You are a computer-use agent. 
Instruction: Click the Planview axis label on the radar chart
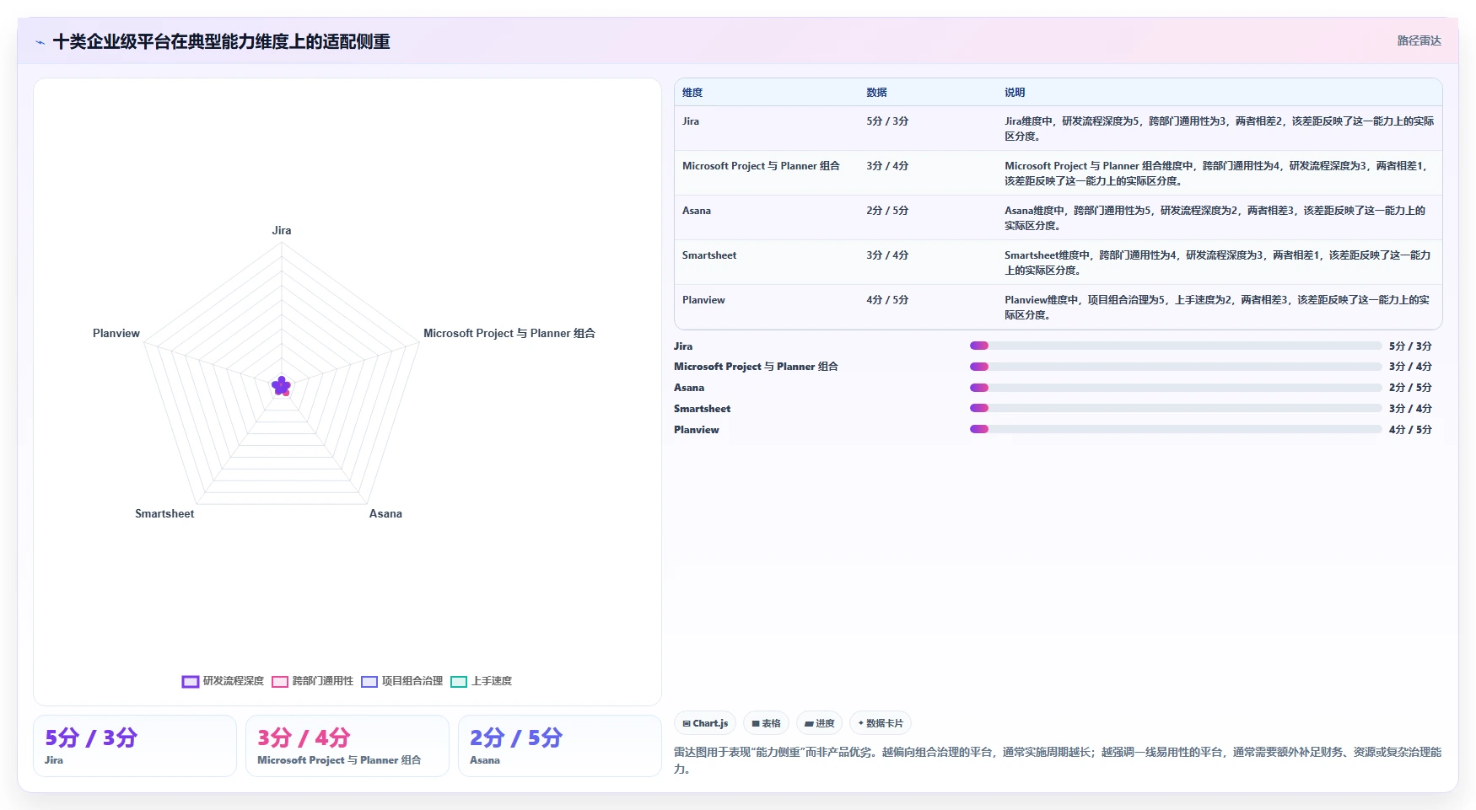[116, 333]
